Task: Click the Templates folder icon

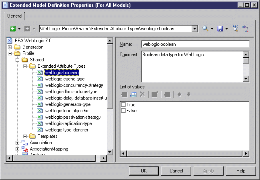Action: tap(32, 136)
